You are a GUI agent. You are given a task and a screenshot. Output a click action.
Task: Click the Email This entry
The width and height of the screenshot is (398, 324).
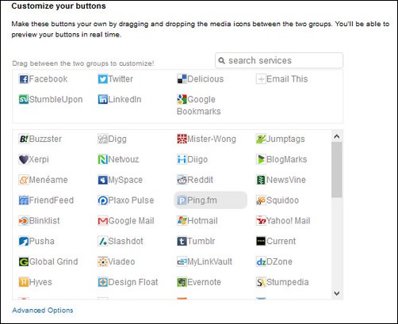(x=282, y=79)
